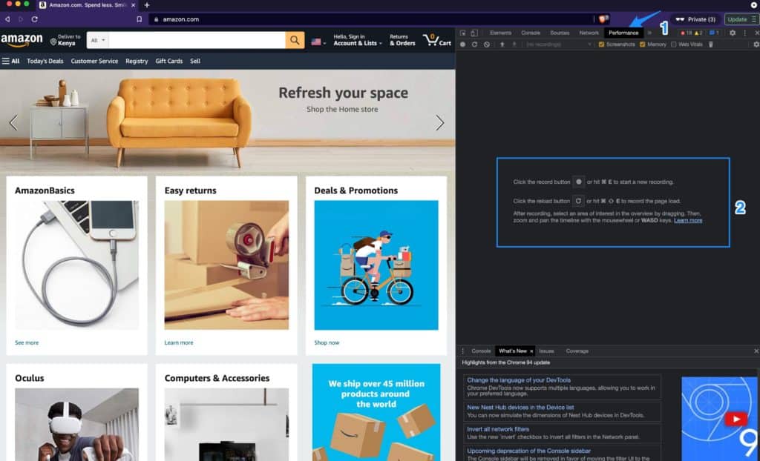The height and width of the screenshot is (461, 760).
Task: Click the red error count badge
Action: 686,33
